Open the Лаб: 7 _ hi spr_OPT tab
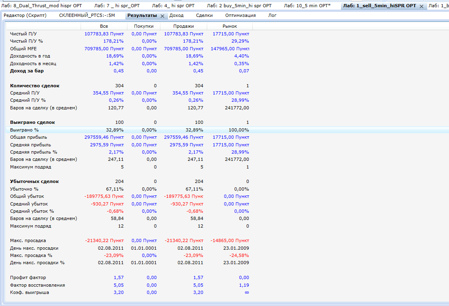Viewport: 449px width, 306px height. [117, 6]
